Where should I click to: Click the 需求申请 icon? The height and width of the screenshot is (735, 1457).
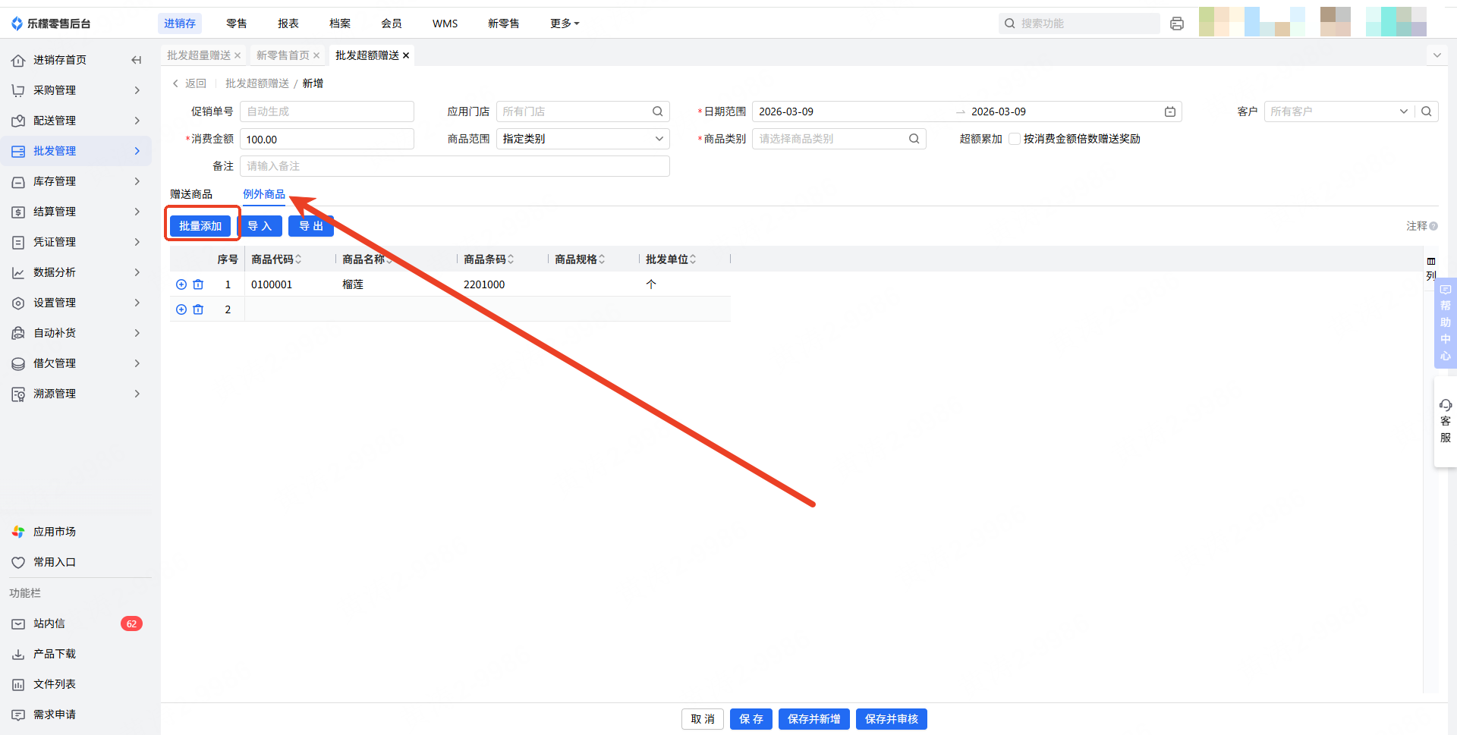click(18, 715)
